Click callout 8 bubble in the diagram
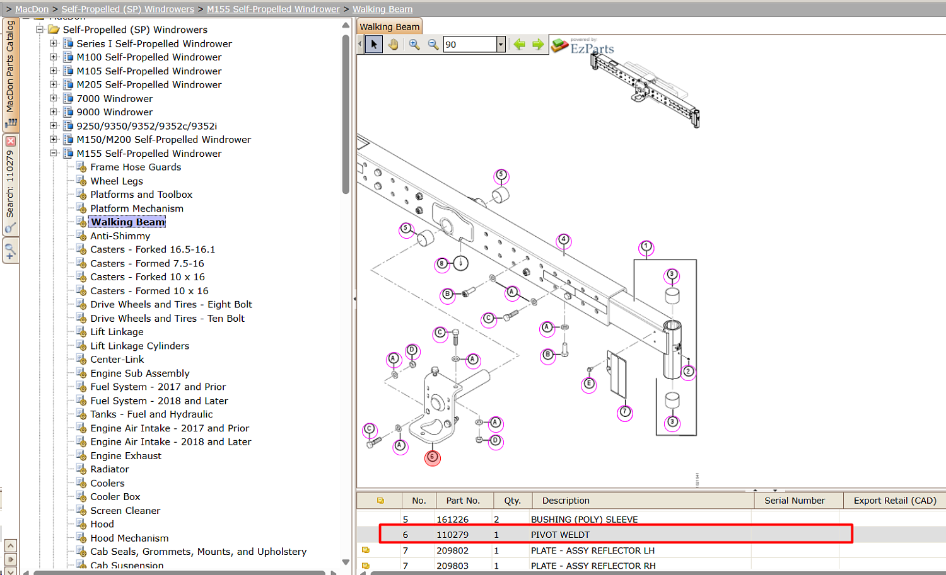Image resolution: width=946 pixels, height=575 pixels. click(x=442, y=264)
